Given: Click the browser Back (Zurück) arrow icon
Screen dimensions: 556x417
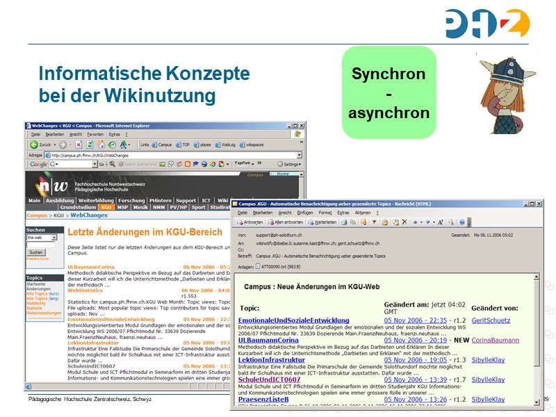Looking at the screenshot, I should 34,145.
